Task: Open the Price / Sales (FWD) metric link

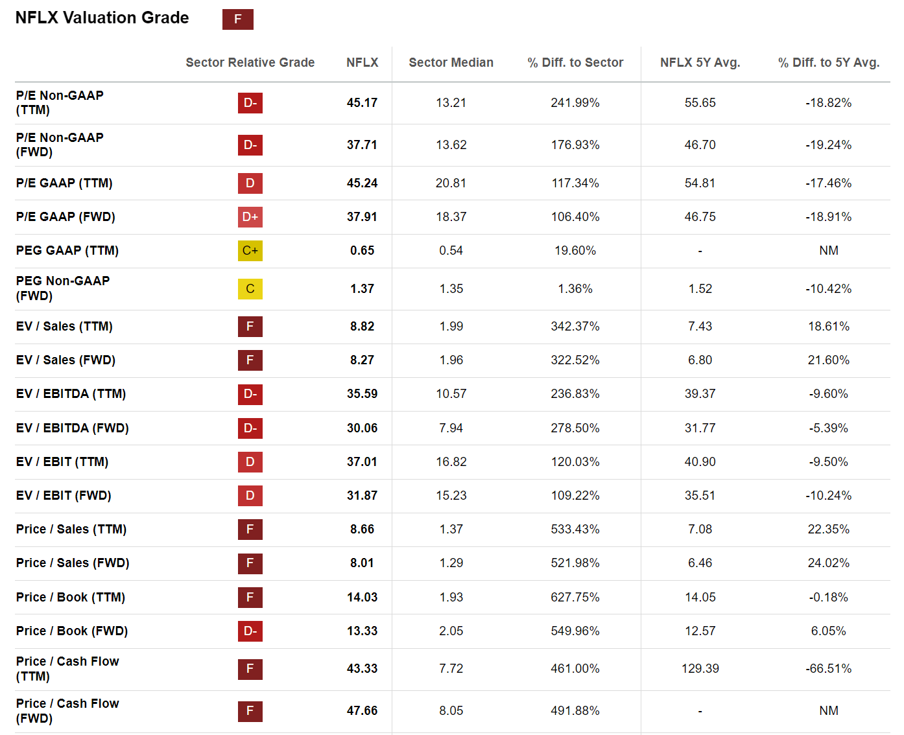Action: coord(73,563)
